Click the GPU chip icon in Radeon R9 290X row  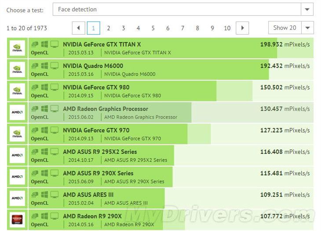coord(35,216)
